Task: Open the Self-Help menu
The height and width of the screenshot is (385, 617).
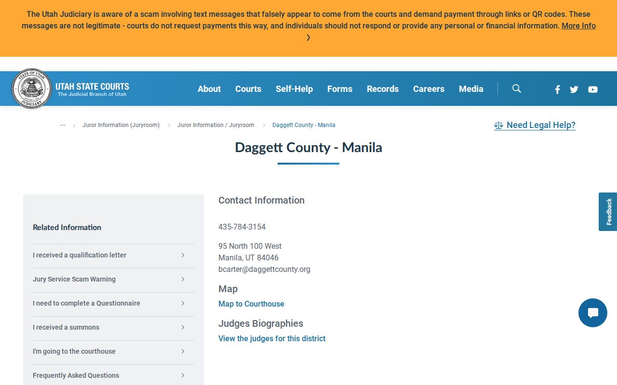Action: [294, 89]
